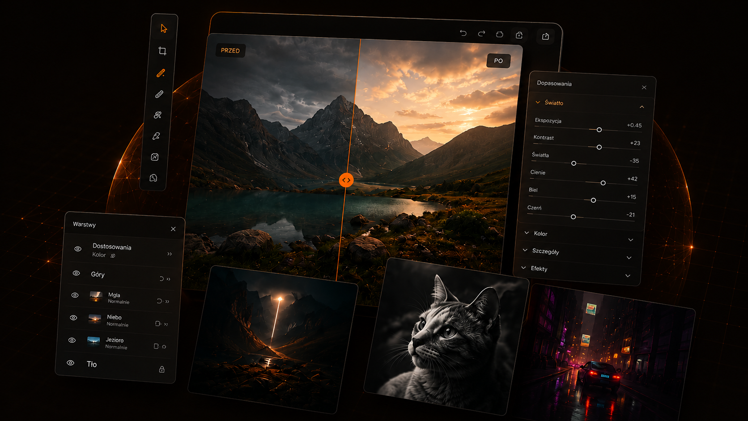The height and width of the screenshot is (421, 748).
Task: Open the dark mountain light beam photo
Action: [273, 339]
